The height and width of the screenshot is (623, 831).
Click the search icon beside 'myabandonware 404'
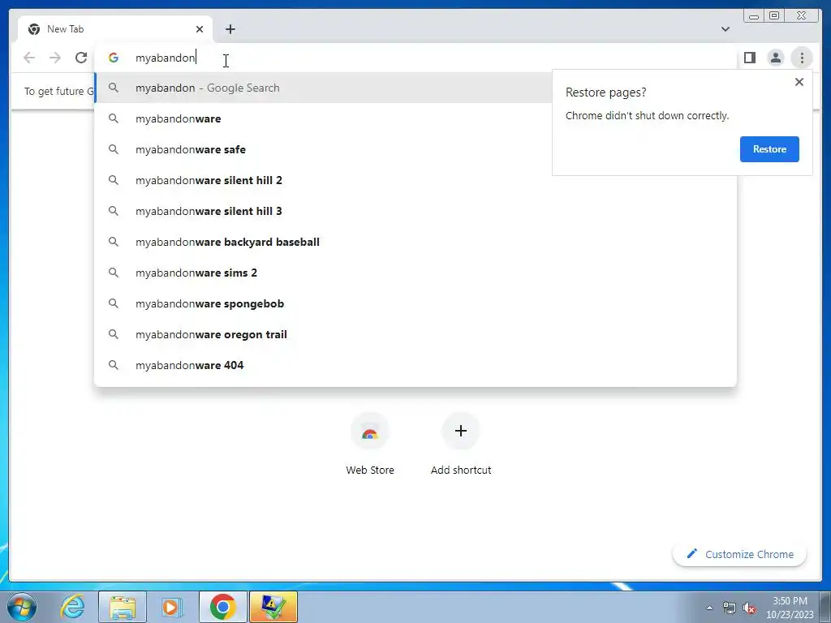[114, 365]
